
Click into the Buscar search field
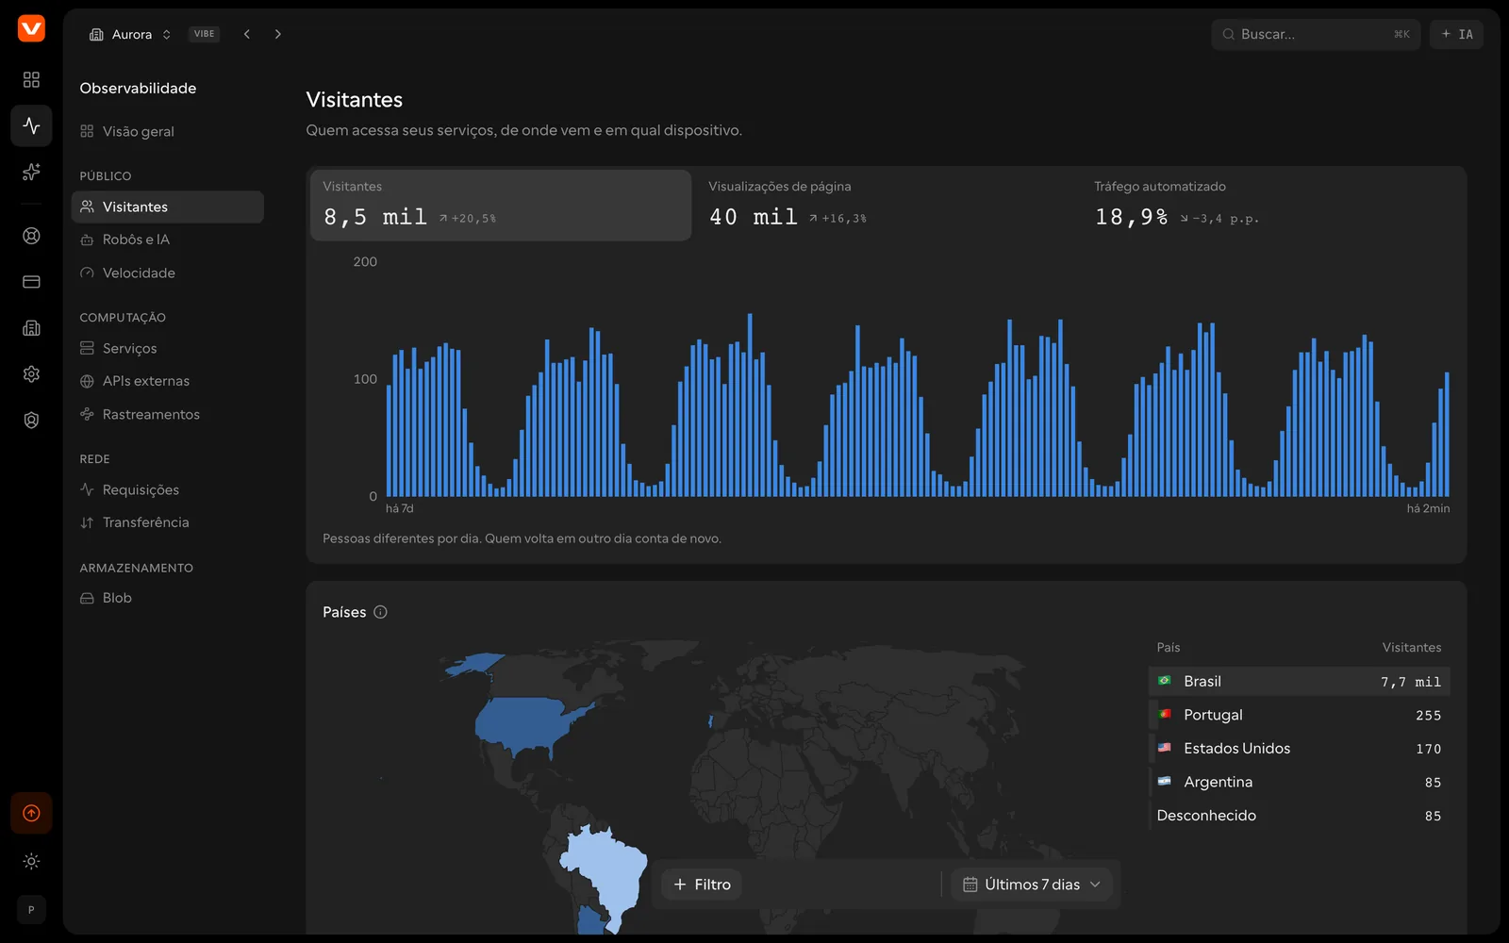[1316, 34]
